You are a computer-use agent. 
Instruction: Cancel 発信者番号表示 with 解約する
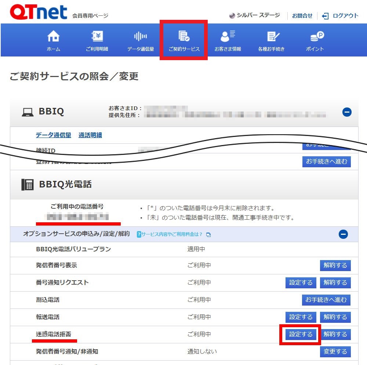[x=335, y=265]
